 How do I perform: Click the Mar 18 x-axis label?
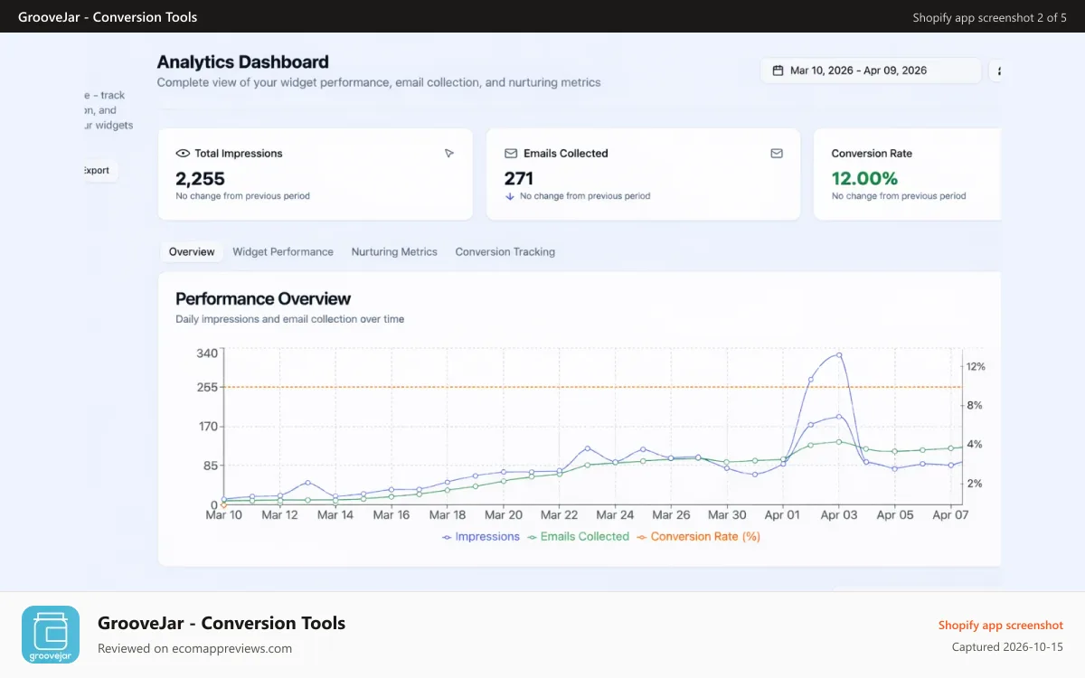447,515
